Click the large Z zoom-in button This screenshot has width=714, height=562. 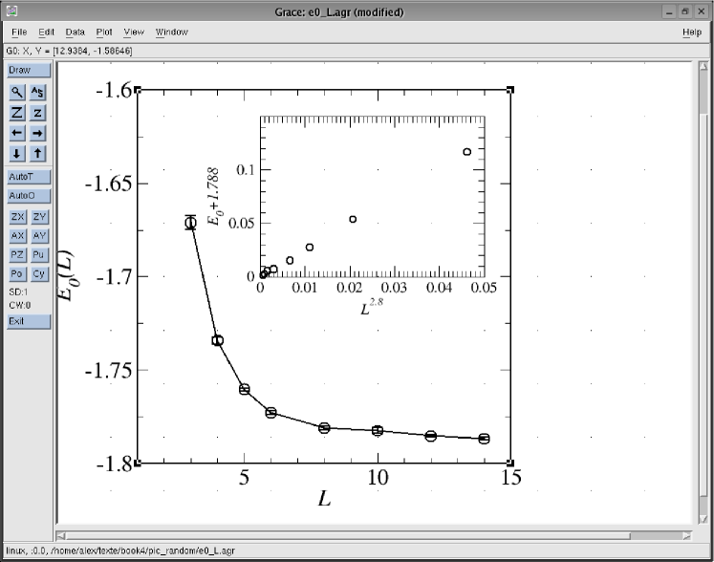point(17,113)
